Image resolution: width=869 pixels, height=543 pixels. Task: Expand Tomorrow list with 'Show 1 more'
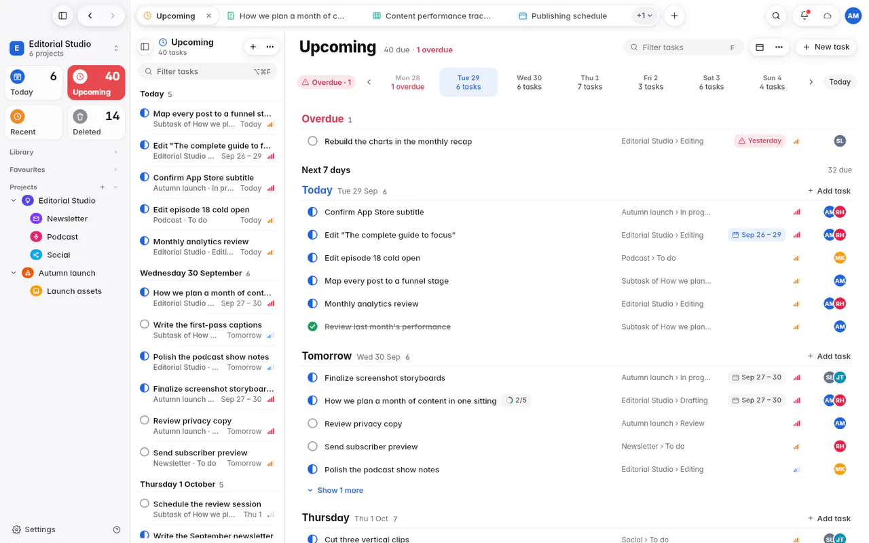point(335,490)
